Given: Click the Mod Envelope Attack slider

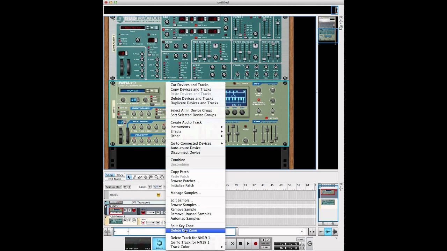Looking at the screenshot, I should pyautogui.click(x=195, y=59).
